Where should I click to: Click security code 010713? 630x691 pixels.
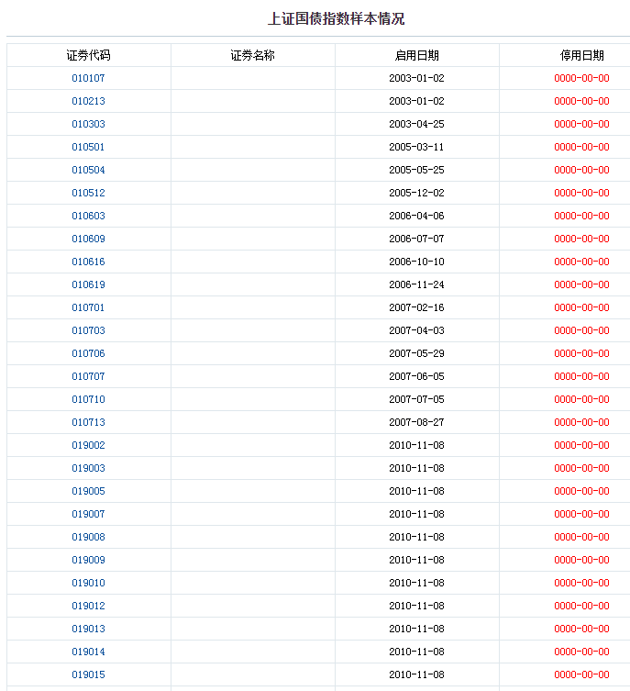88,422
